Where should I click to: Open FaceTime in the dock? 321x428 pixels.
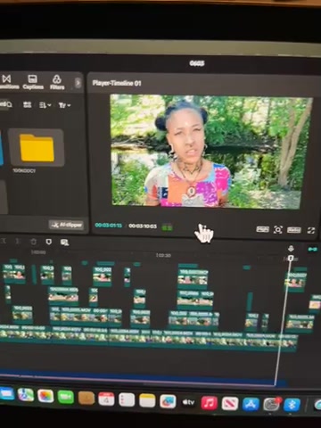pos(66,397)
